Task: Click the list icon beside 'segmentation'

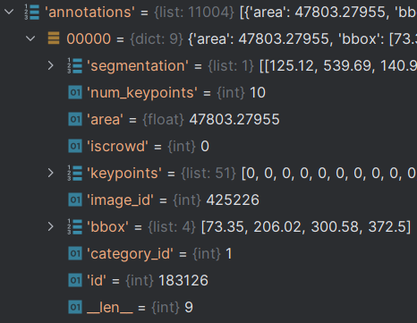Action: 75,65
